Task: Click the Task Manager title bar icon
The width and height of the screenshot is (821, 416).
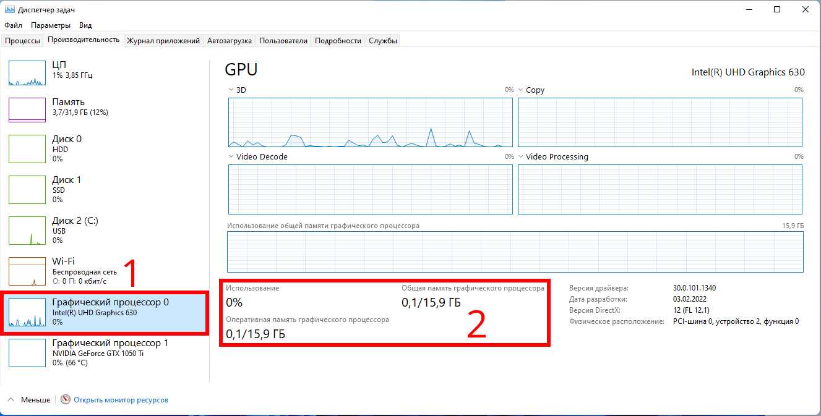Action: pos(9,9)
